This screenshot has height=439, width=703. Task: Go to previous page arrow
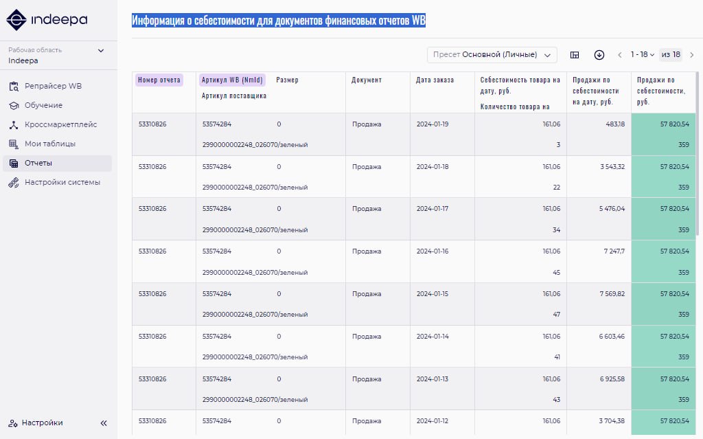(x=620, y=55)
